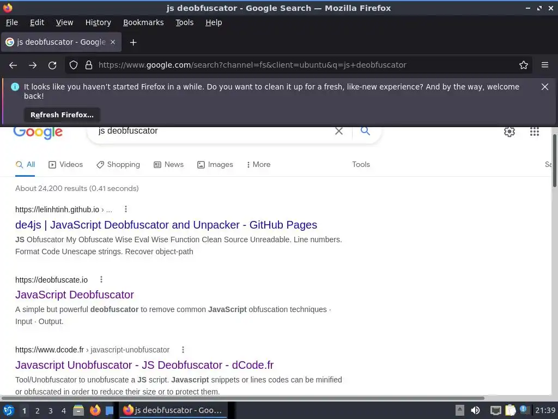Open the Tools menu in menu bar
Screen dimensions: 558x419
(x=184, y=22)
